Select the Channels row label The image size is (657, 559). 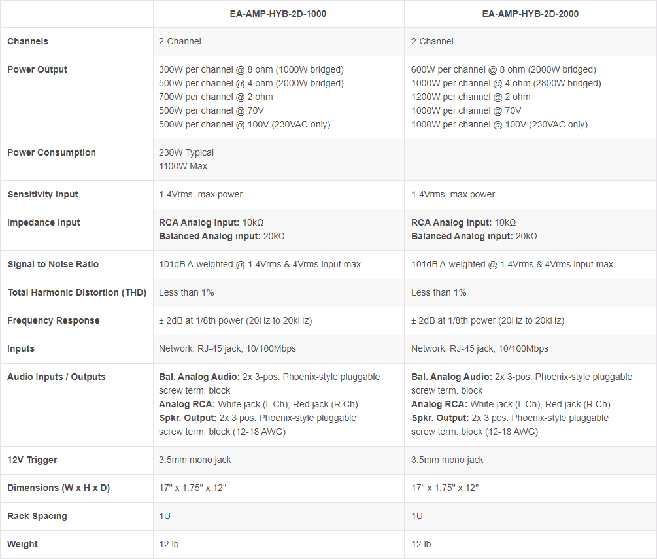point(27,41)
